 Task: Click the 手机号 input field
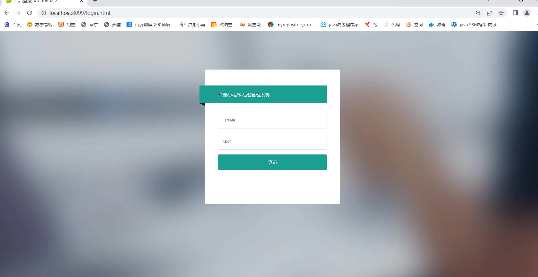tap(272, 121)
